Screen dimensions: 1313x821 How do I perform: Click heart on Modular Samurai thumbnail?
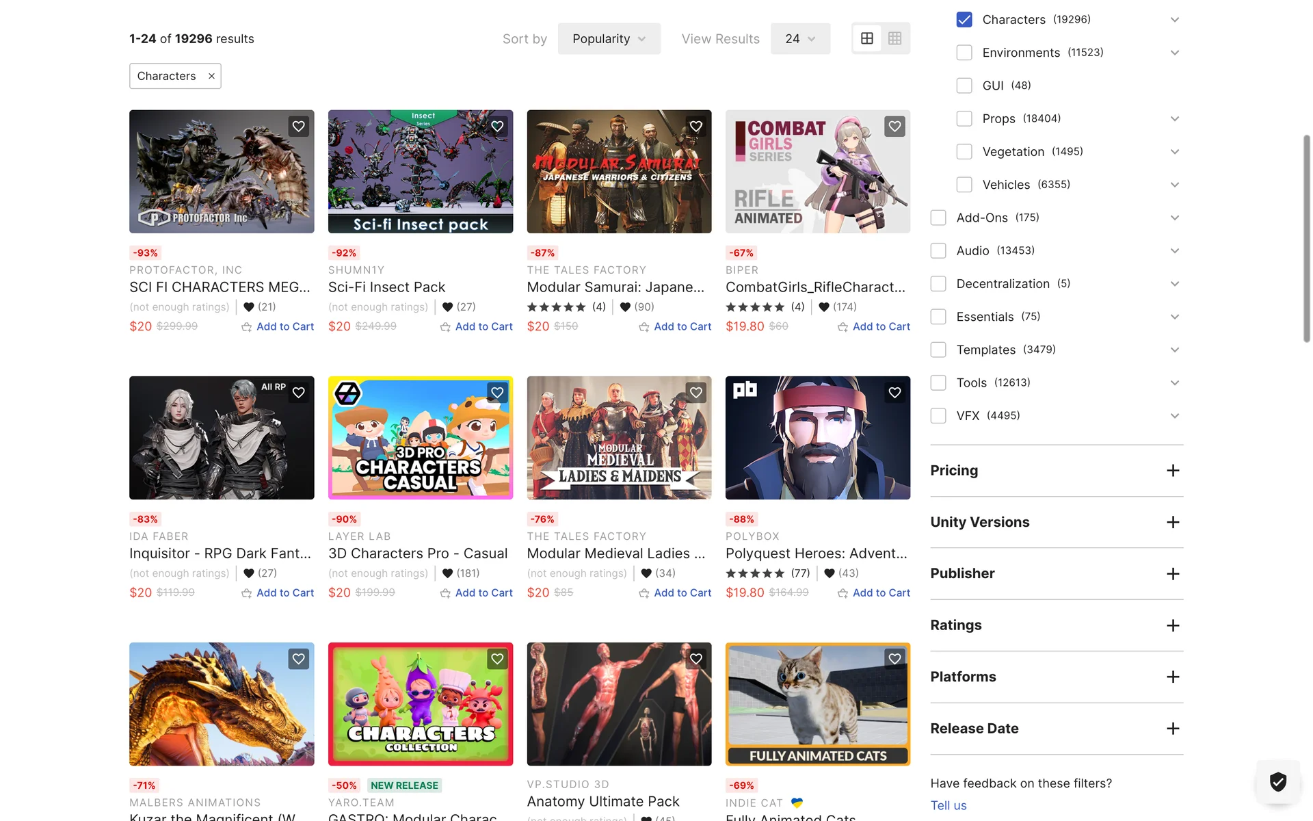[695, 127]
